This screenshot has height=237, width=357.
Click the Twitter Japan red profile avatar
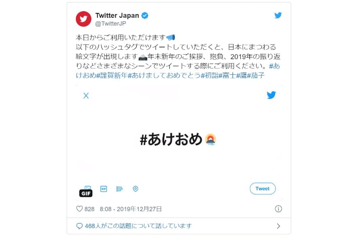(x=83, y=19)
